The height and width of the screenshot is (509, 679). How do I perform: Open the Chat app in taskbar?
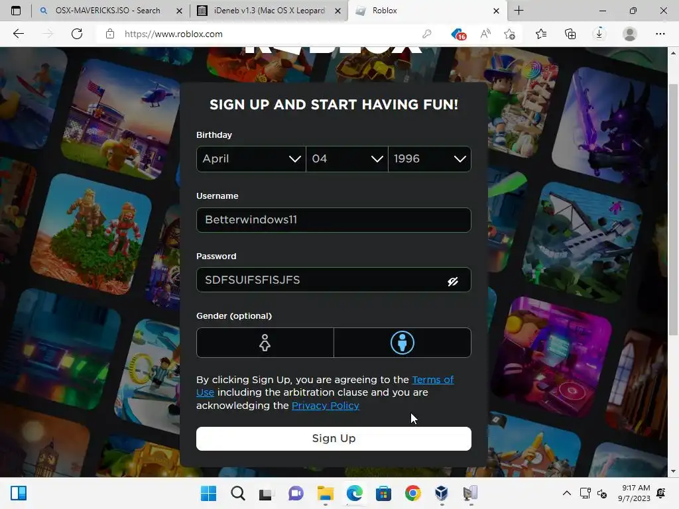296,493
